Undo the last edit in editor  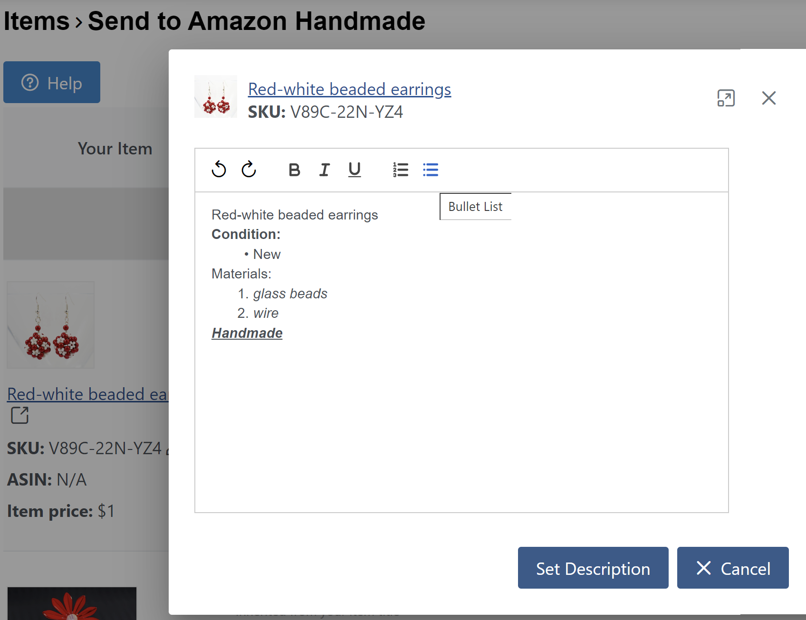[x=219, y=169]
